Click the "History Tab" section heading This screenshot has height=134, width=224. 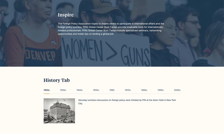[57, 80]
